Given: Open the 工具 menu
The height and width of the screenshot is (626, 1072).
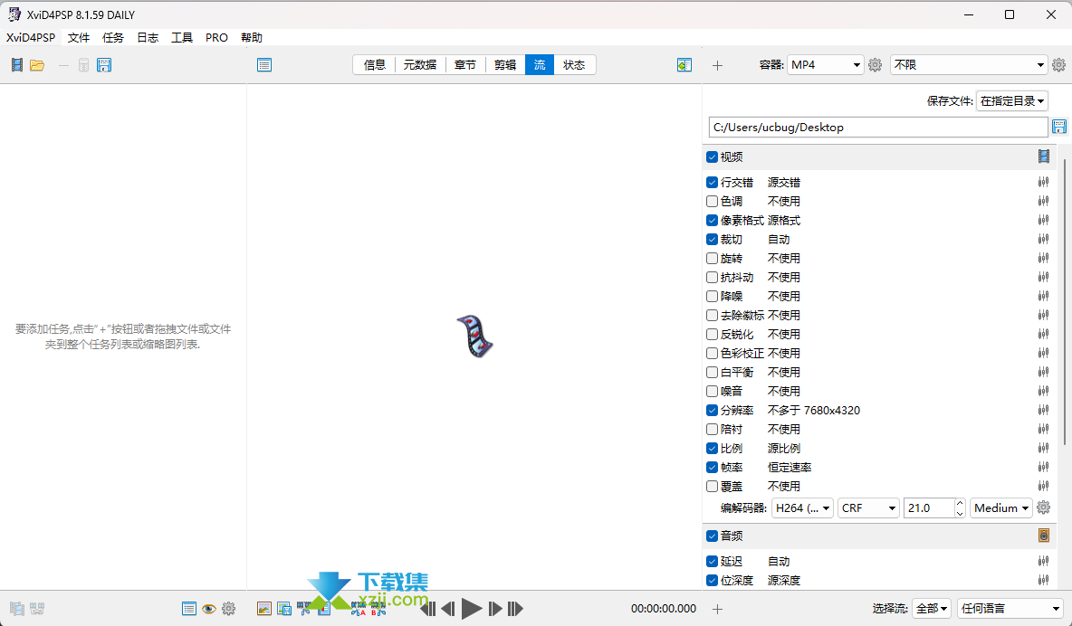Looking at the screenshot, I should [182, 38].
